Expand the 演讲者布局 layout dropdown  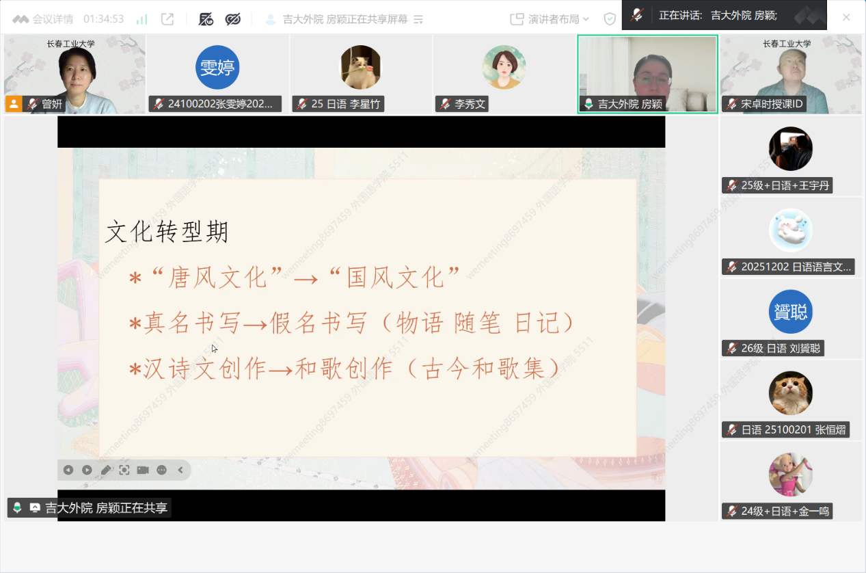point(550,19)
